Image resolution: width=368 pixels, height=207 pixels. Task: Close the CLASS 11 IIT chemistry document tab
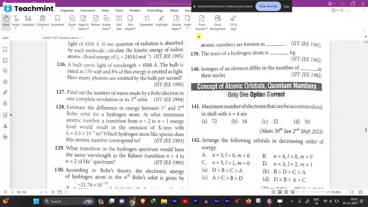[82, 38]
